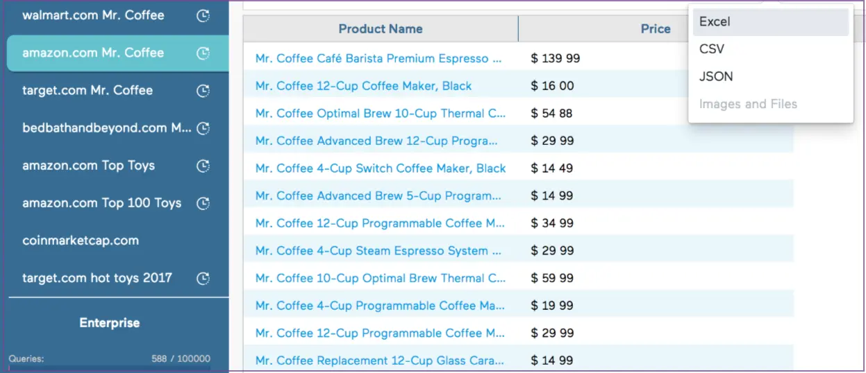Click clock icon for amazon.com Top 100 Toys
Viewport: 866px width, 373px height.
[x=203, y=203]
